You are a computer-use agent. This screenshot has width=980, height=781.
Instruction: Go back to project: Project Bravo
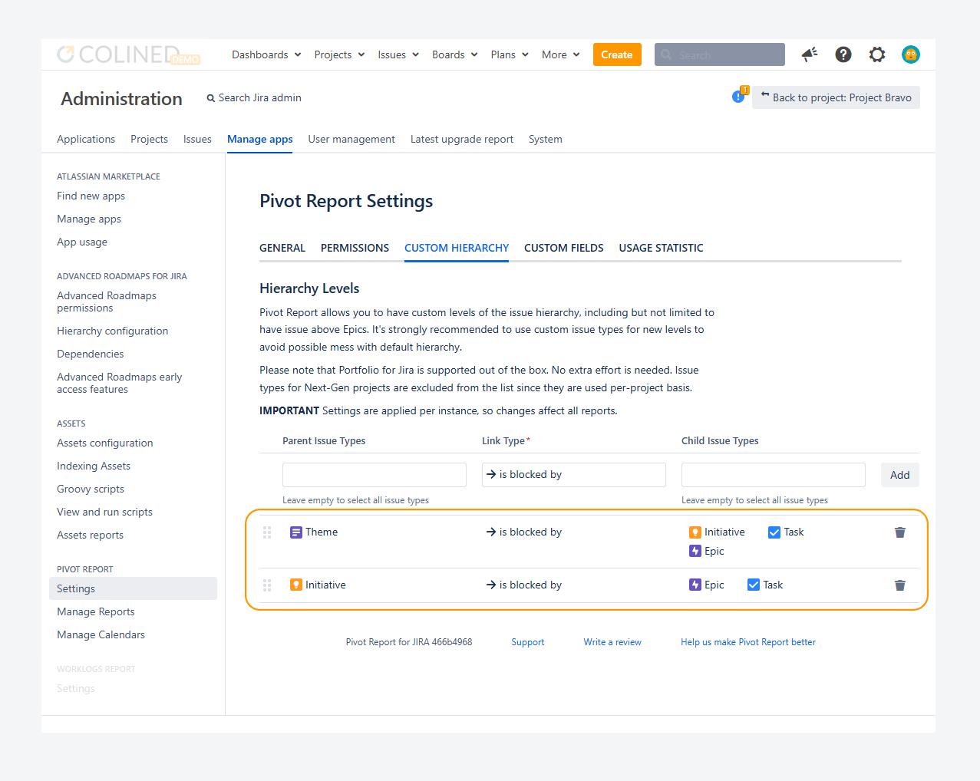point(836,97)
